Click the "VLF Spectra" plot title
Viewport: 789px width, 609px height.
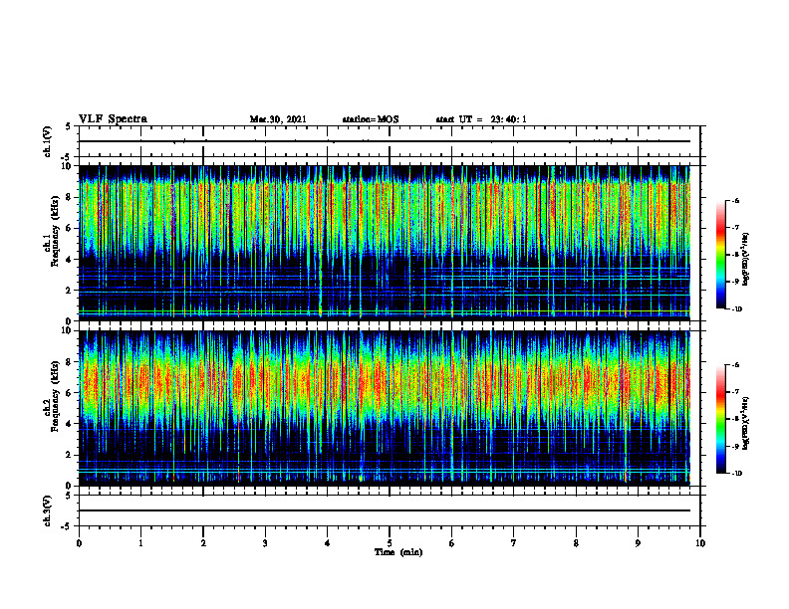click(114, 119)
